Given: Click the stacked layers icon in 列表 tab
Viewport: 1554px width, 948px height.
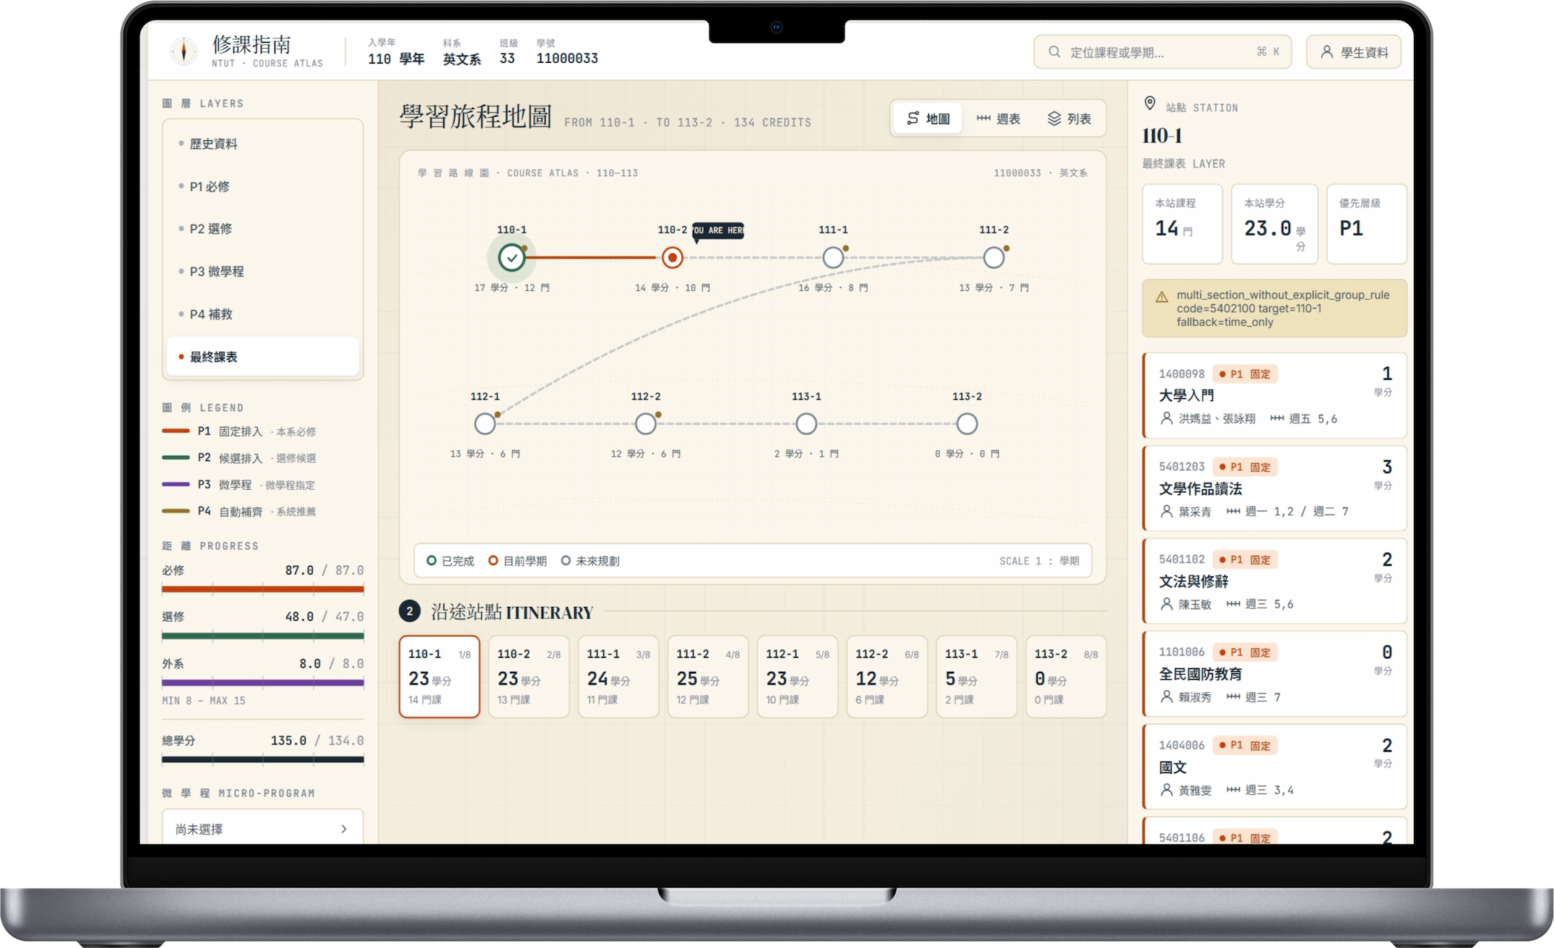Looking at the screenshot, I should [1054, 118].
